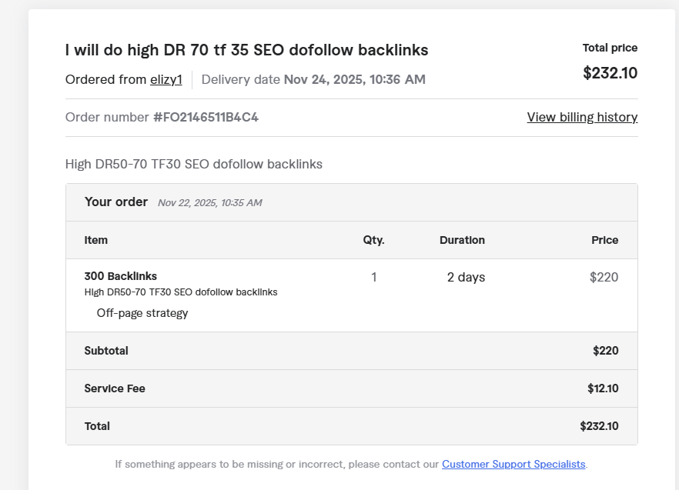This screenshot has width=679, height=490.
Task: Click the Subtotal row label
Action: point(106,351)
